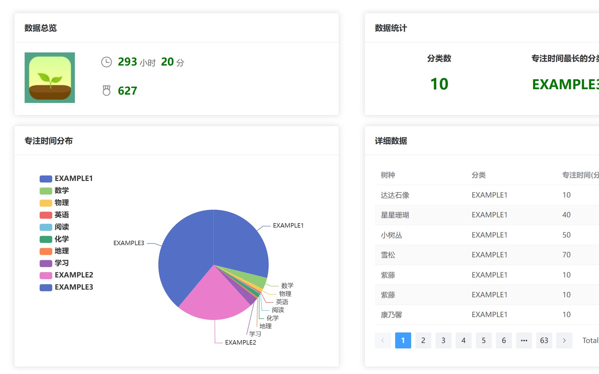Click the 物理 label next to pie
This screenshot has width=599, height=374.
coord(285,294)
